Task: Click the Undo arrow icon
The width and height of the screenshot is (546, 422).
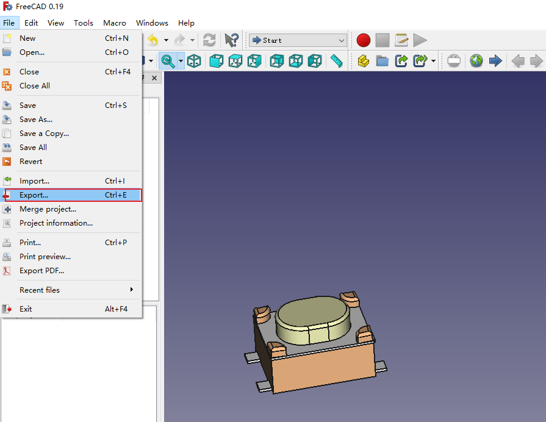Action: (x=153, y=40)
